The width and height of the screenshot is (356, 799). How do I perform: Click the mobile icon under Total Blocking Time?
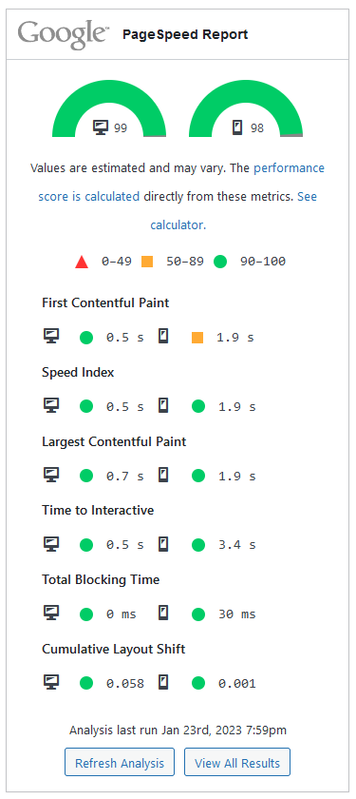pos(162,614)
